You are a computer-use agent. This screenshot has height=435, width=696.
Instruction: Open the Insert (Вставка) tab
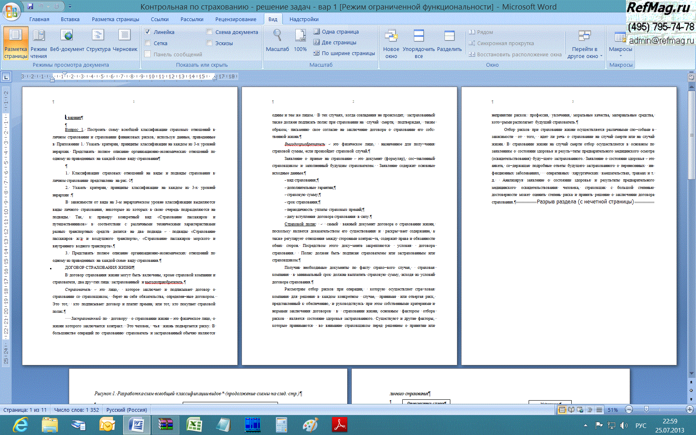[70, 19]
